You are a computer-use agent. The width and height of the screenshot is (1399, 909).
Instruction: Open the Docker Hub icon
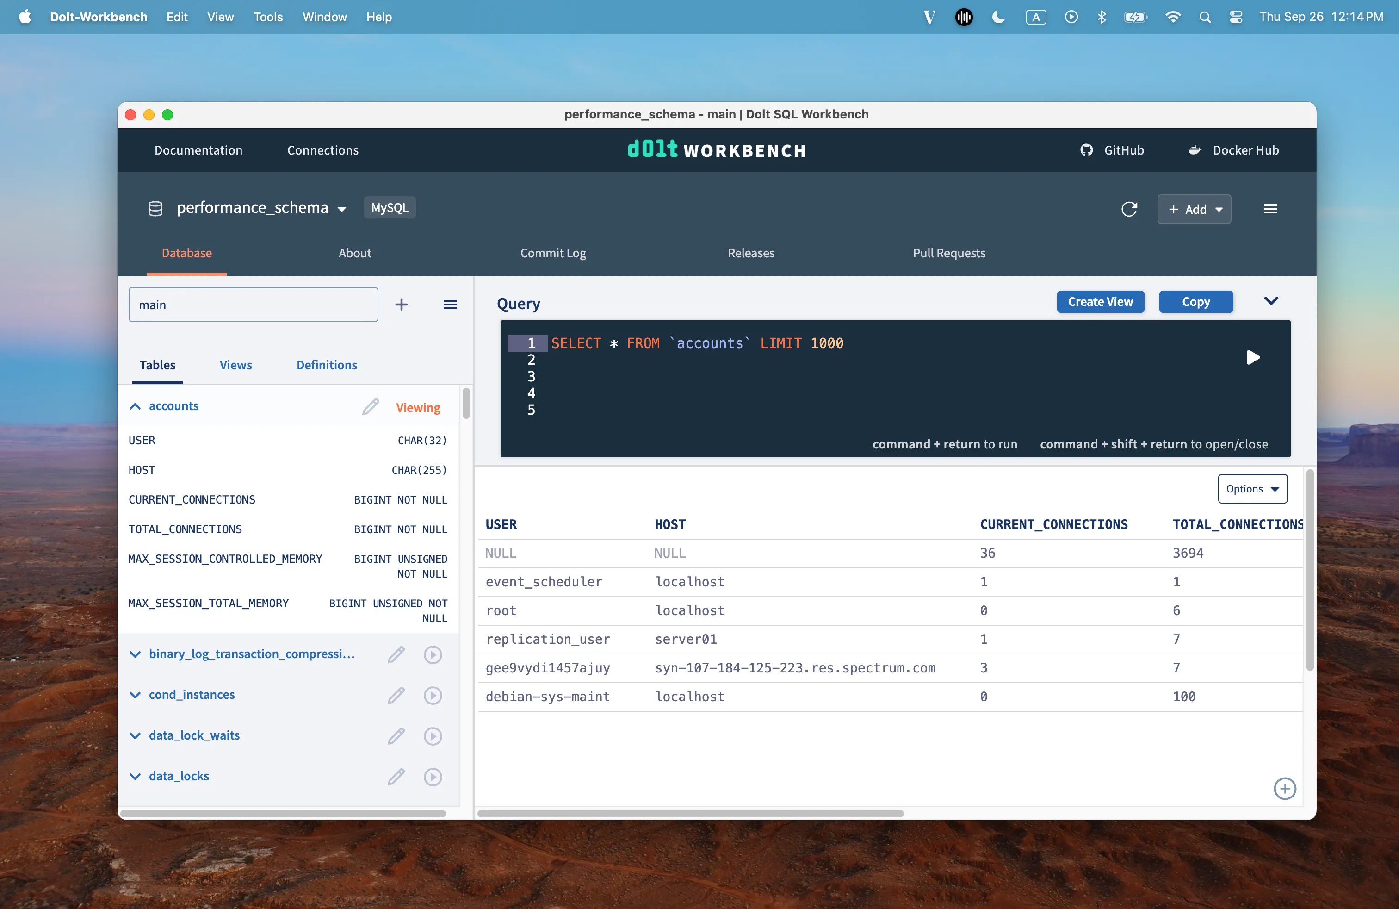point(1195,150)
